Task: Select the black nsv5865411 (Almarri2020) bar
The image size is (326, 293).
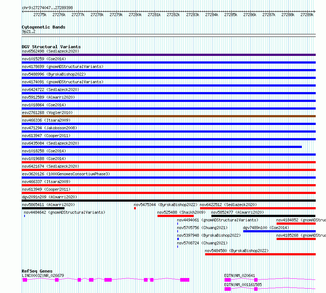Action: coord(43,208)
